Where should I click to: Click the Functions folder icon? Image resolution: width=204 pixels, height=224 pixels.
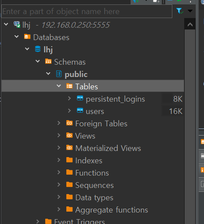click(x=69, y=172)
